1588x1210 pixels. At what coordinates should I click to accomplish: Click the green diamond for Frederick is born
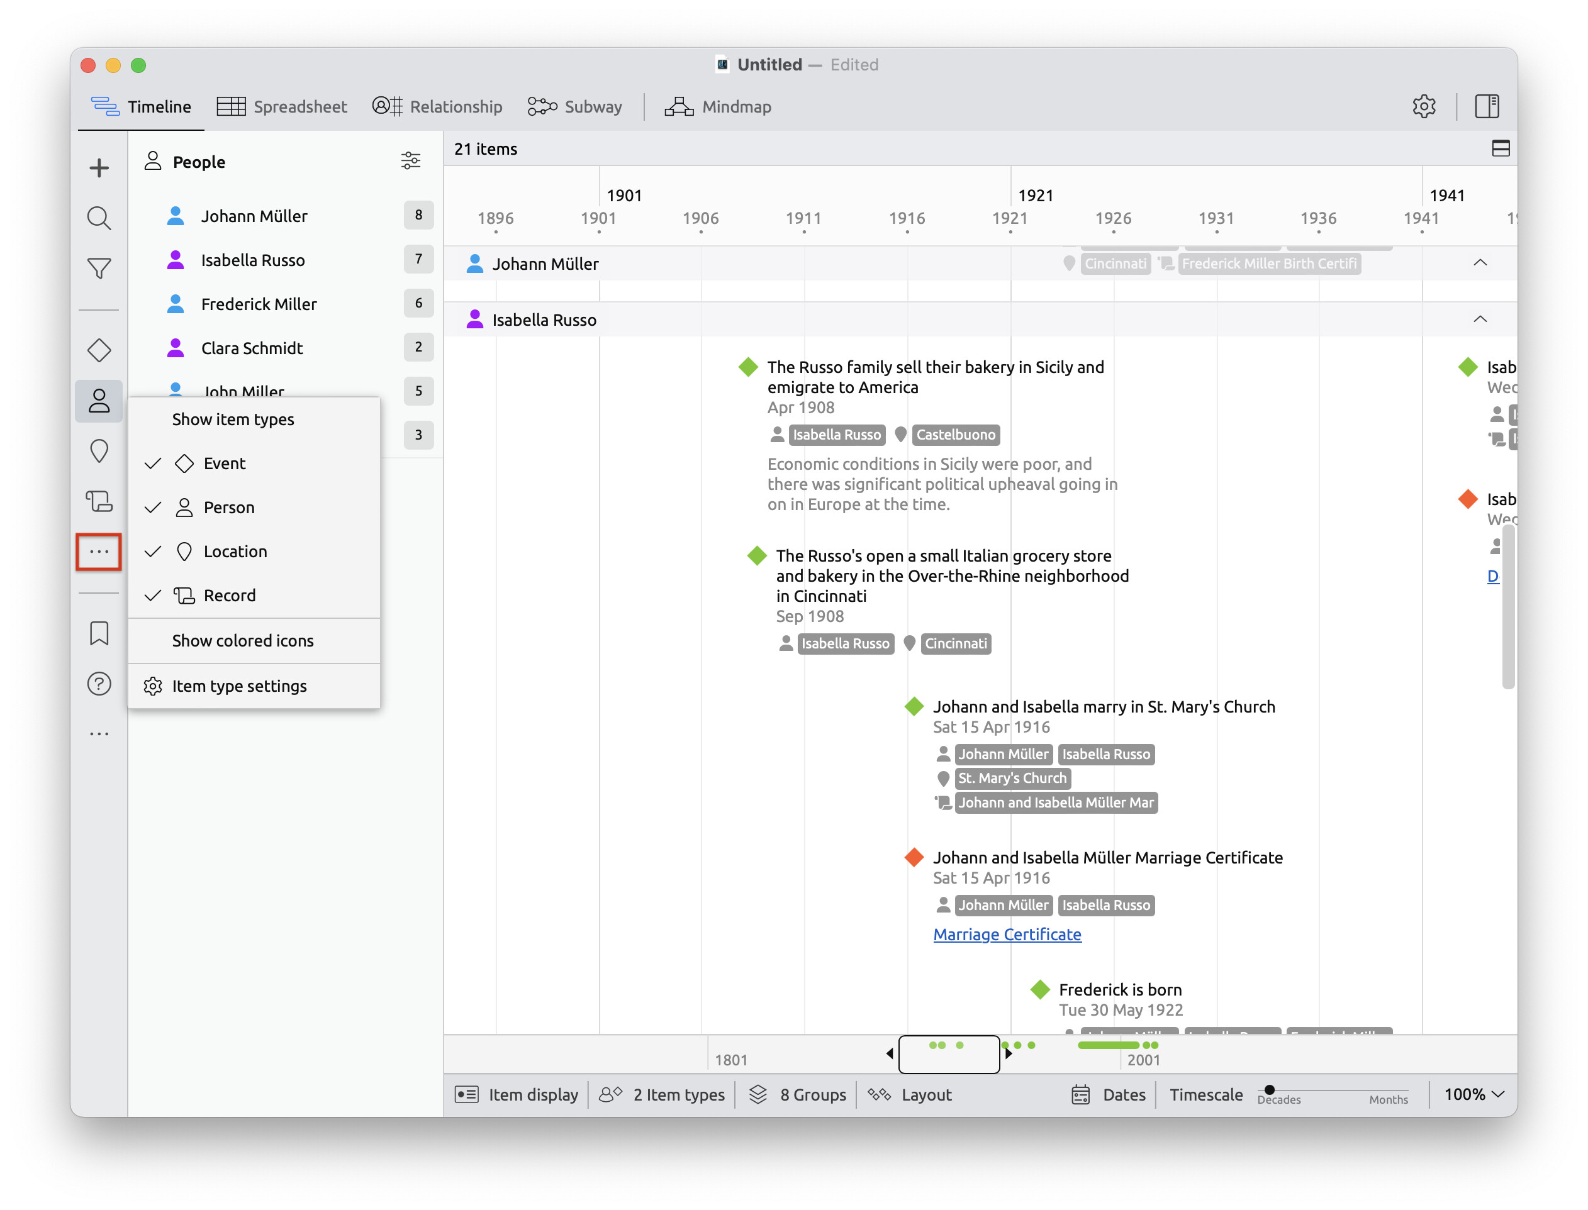click(1040, 990)
